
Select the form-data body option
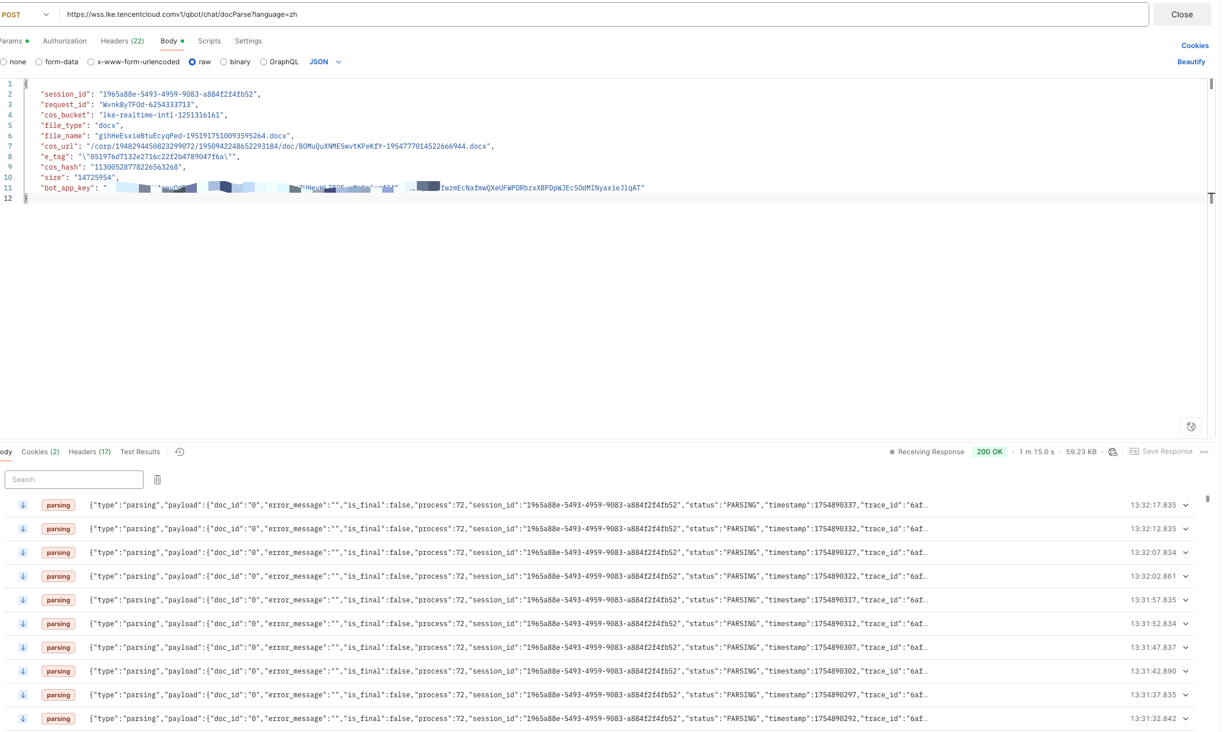click(x=39, y=62)
